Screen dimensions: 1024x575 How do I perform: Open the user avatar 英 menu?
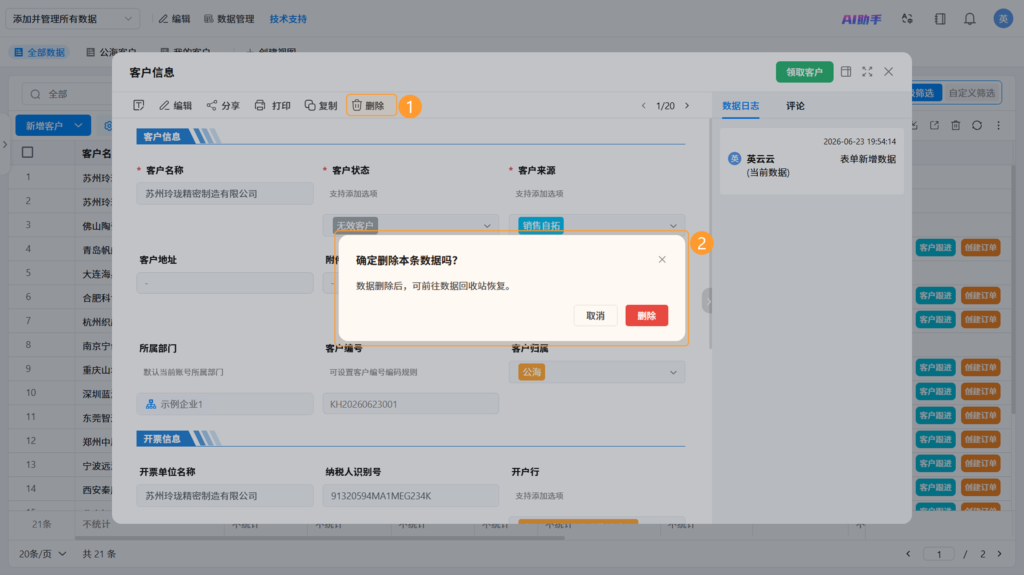click(1003, 19)
